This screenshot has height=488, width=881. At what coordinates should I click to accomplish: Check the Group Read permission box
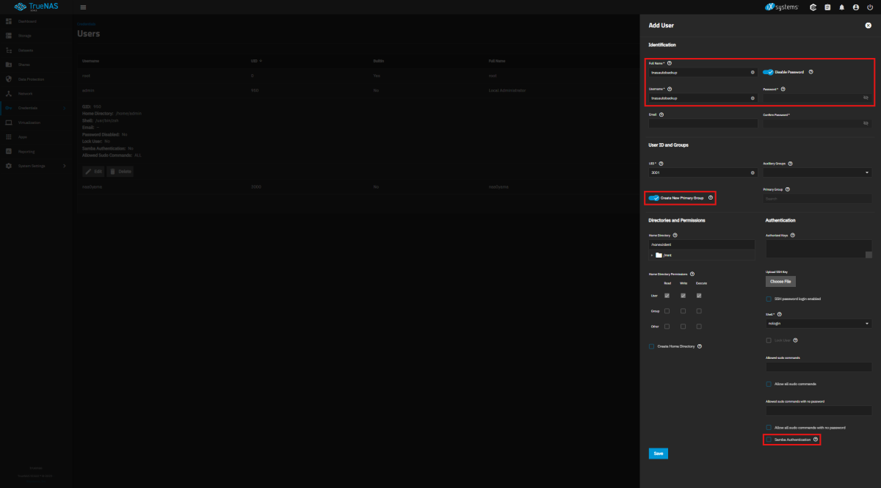(667, 311)
